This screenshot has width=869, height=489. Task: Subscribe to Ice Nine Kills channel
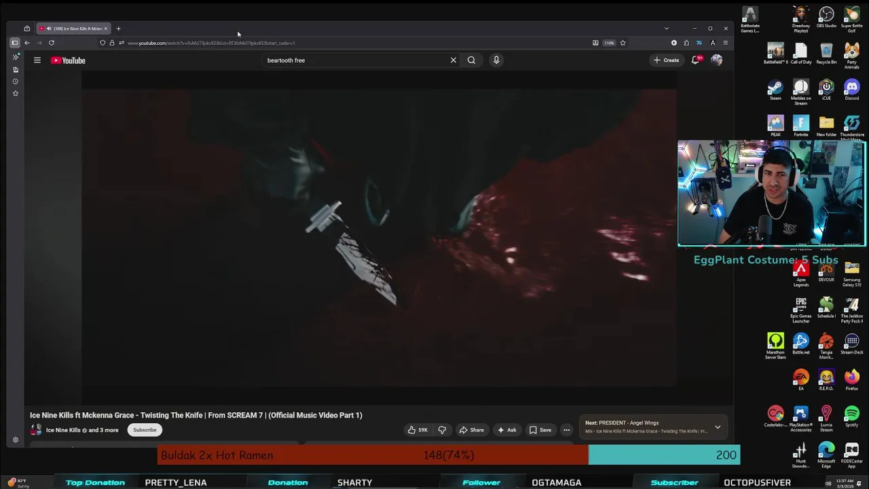coord(145,430)
